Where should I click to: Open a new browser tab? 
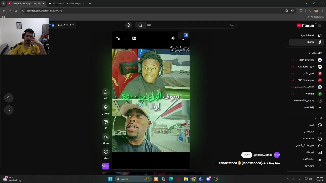coord(90,4)
